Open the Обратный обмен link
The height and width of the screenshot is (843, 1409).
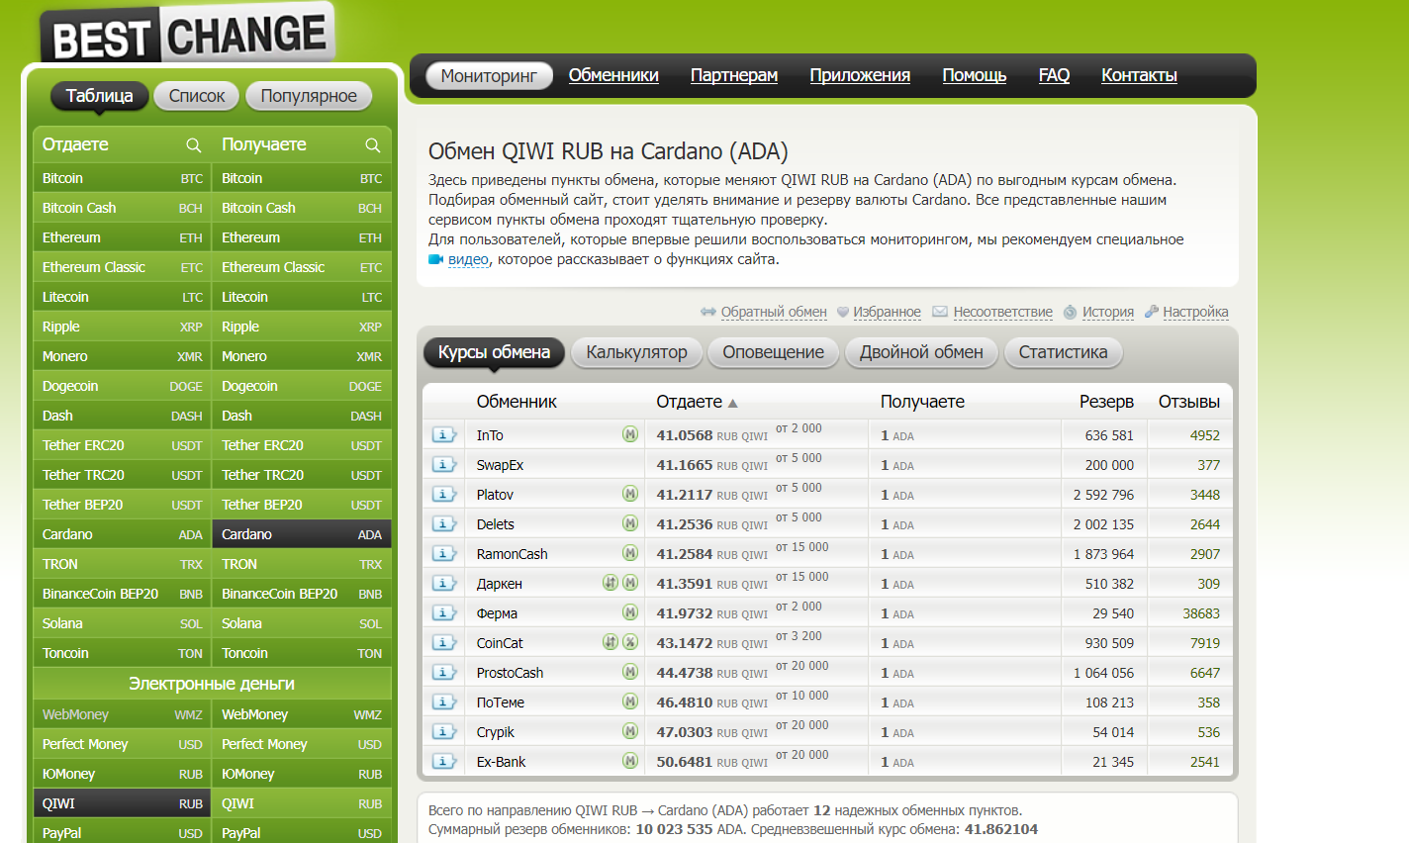click(x=773, y=312)
